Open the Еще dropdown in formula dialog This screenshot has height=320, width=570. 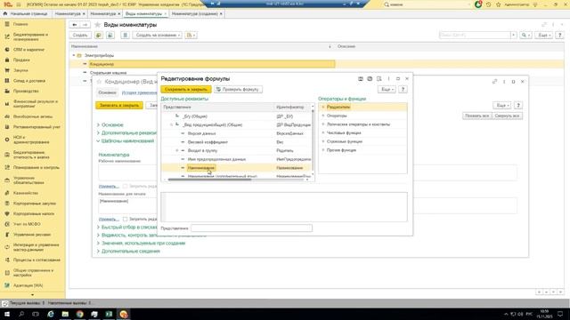[387, 89]
